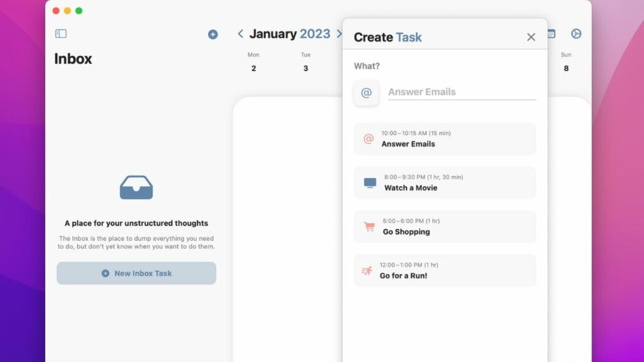Select Tuesday 3 in the week header
This screenshot has width=644, height=362.
pyautogui.click(x=306, y=63)
